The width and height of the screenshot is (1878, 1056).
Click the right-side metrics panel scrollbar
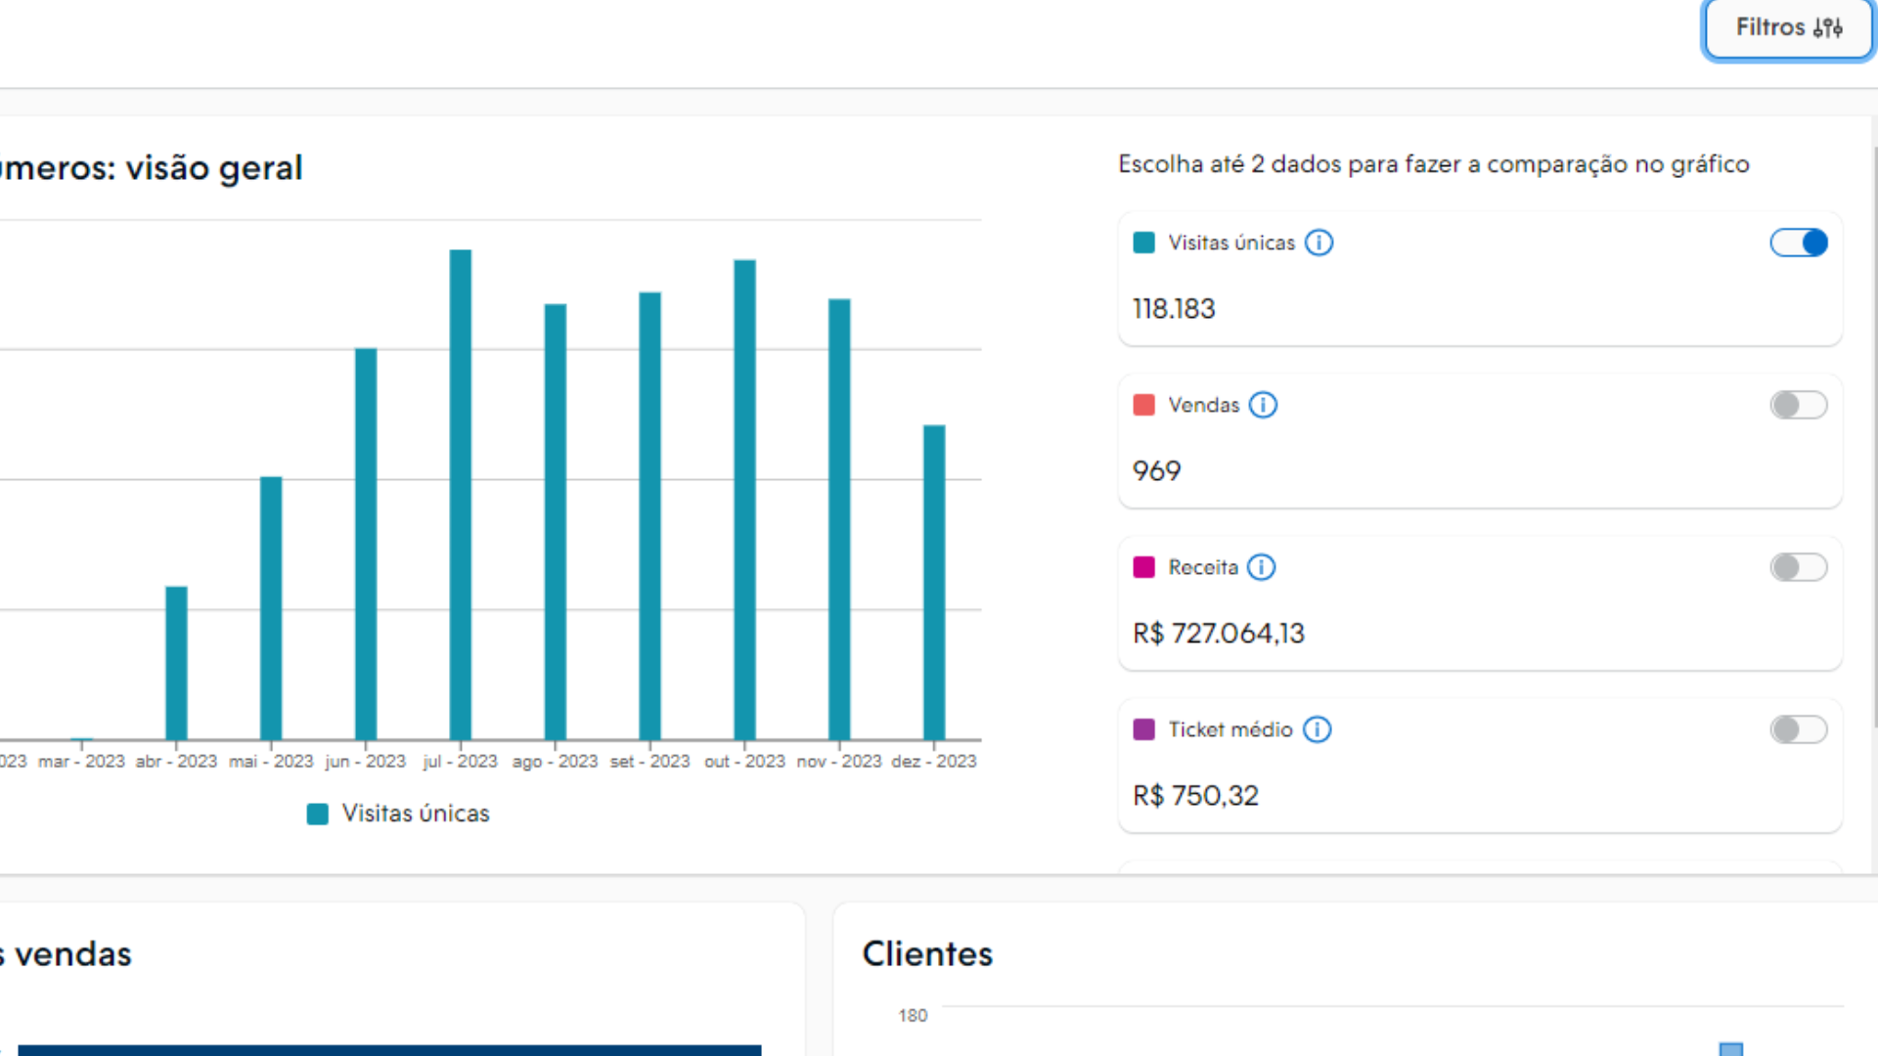[x=1874, y=435]
